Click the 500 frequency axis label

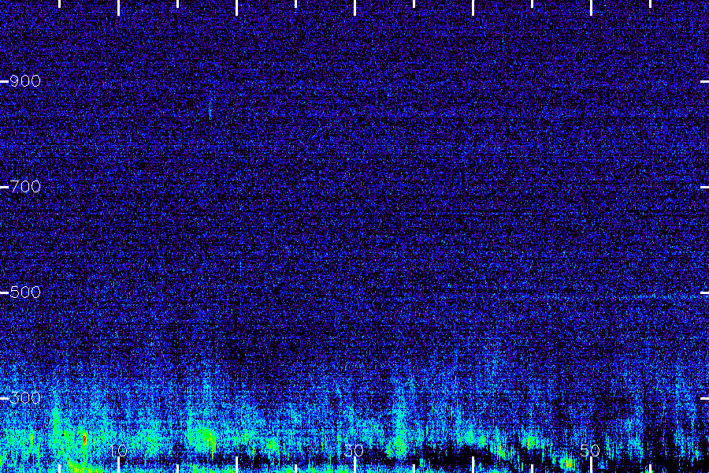tap(25, 292)
